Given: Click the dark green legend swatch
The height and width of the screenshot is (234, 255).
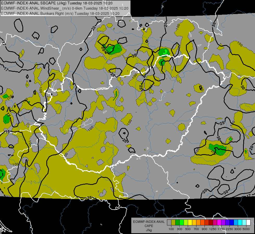Looking at the screenshot, I should click(177, 222).
